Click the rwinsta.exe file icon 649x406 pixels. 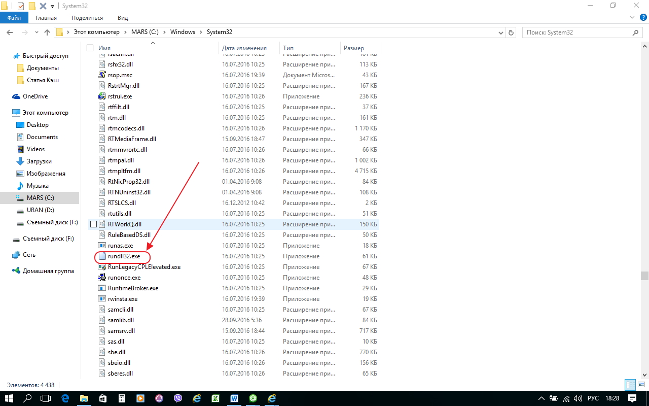tap(102, 299)
